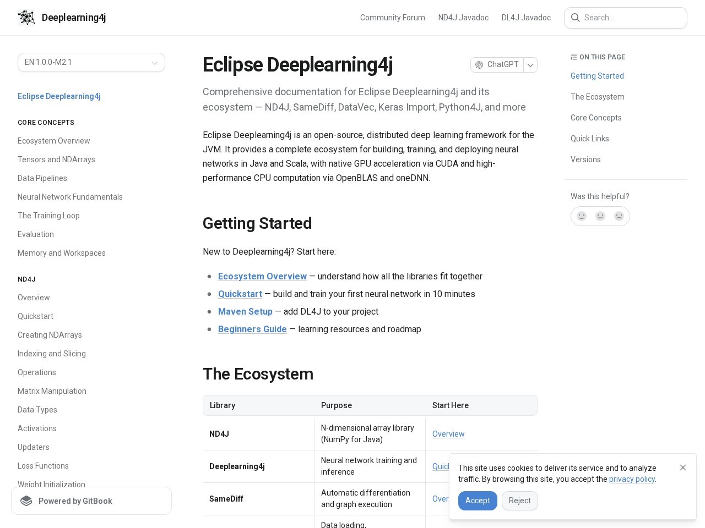The height and width of the screenshot is (528, 705).
Task: Rate page with neutral face icon
Action: [600, 216]
